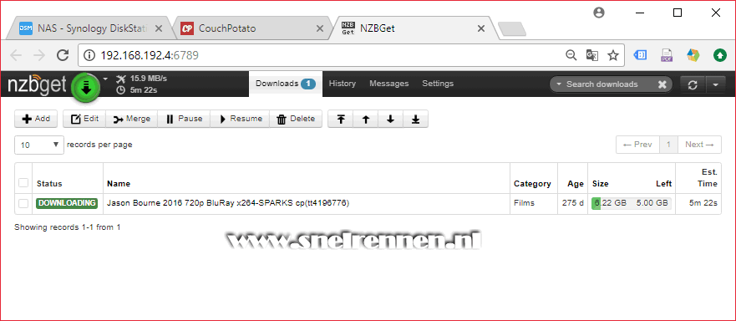Image resolution: width=736 pixels, height=321 pixels.
Task: Open the History tab
Action: pos(343,84)
